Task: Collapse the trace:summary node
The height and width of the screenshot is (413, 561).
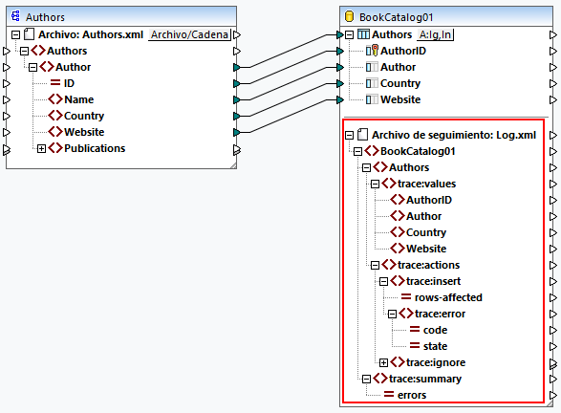Action: coord(366,379)
